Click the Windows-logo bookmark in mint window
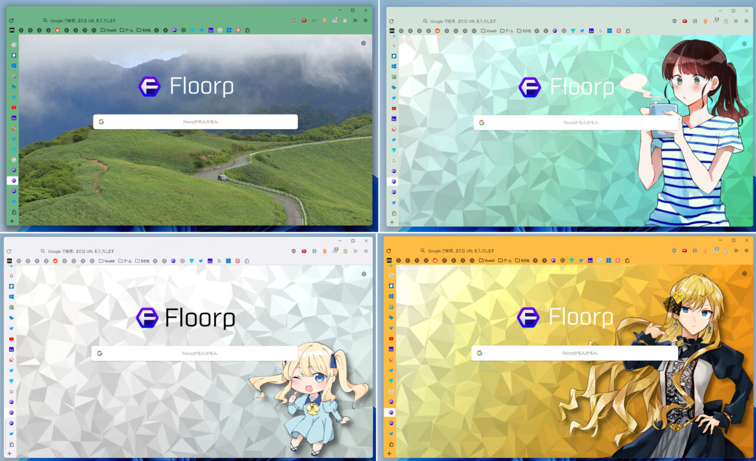Screen dimensions: 756x461 (610, 31)
